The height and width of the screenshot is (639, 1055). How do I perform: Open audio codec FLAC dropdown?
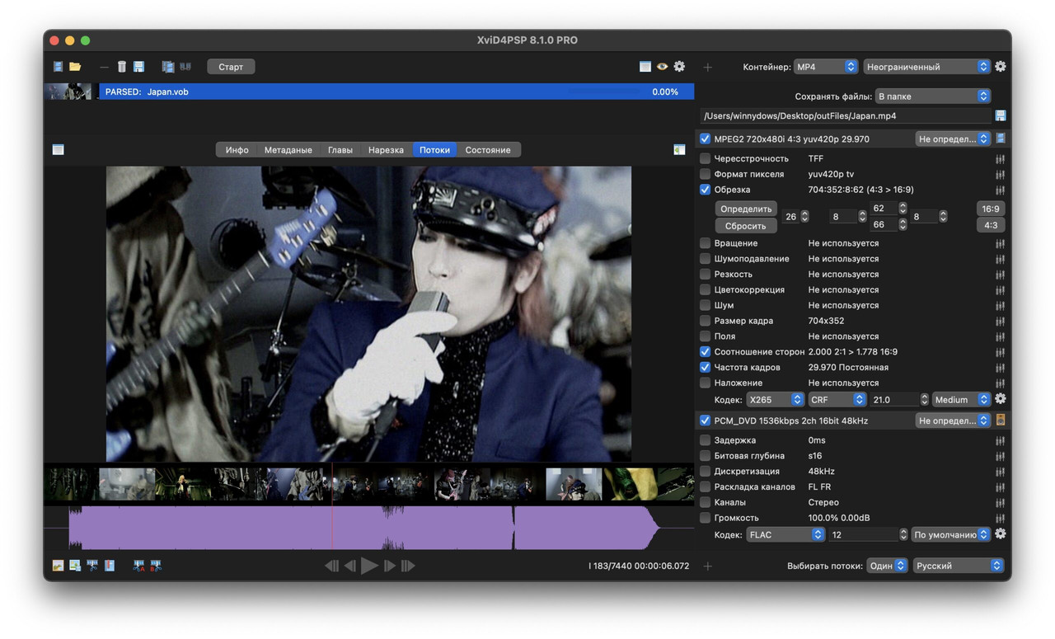[785, 535]
